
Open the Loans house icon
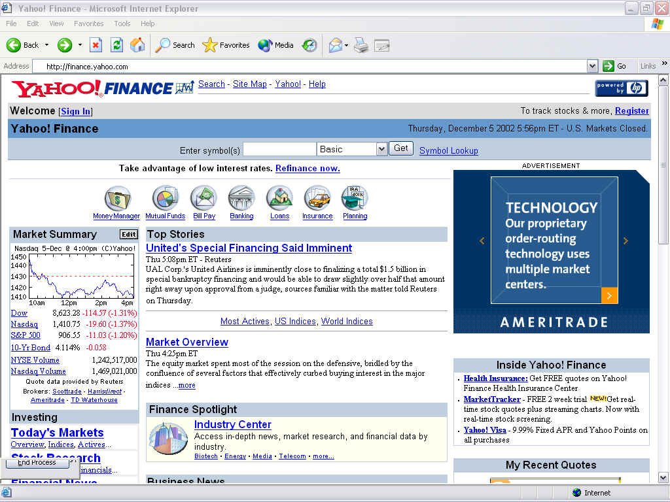[x=279, y=198]
